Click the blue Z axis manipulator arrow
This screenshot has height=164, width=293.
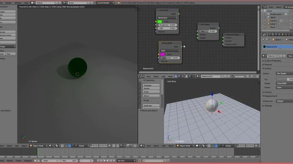point(212,94)
